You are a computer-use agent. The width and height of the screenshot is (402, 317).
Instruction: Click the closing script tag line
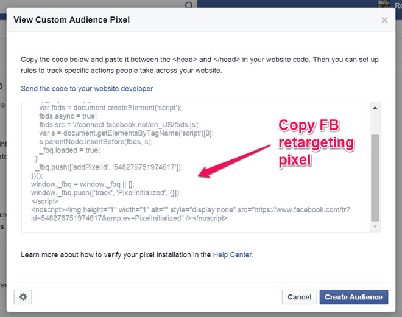[47, 201]
